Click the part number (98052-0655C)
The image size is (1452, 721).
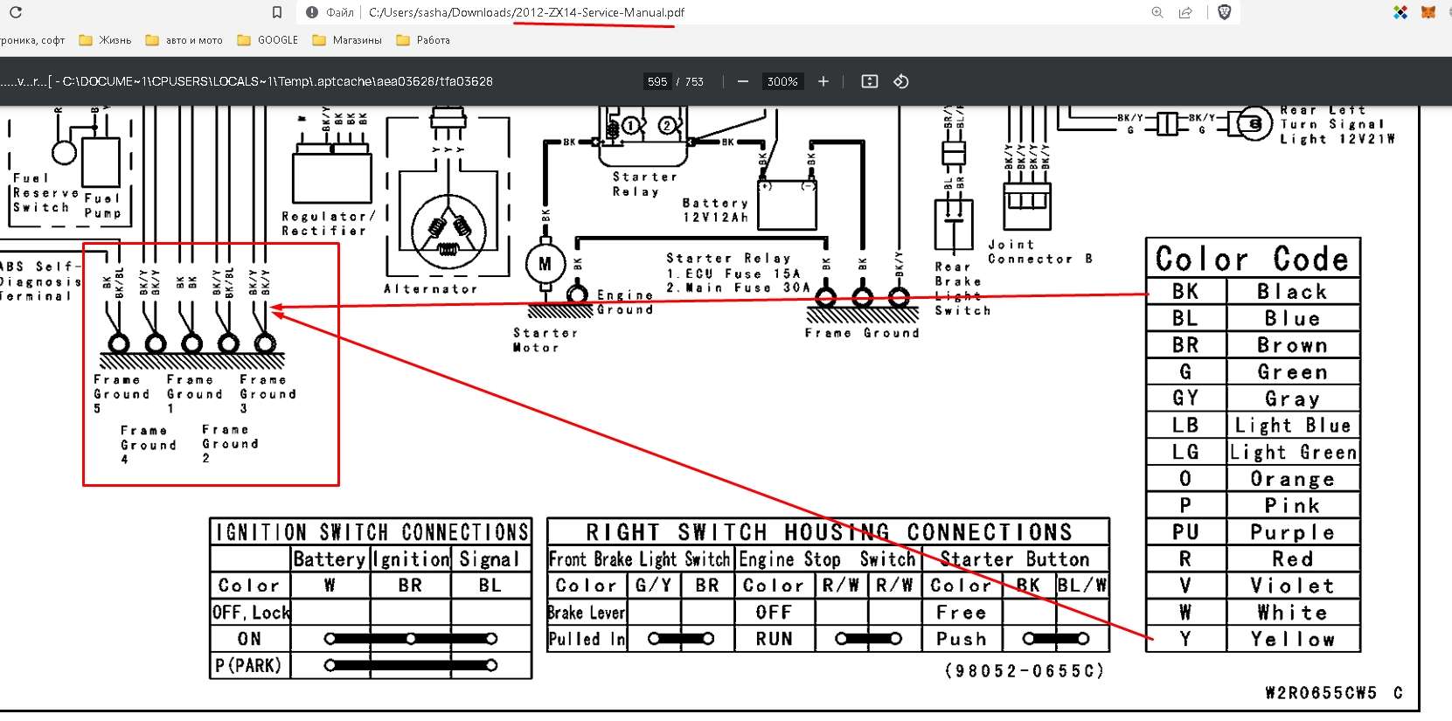coord(1024,670)
